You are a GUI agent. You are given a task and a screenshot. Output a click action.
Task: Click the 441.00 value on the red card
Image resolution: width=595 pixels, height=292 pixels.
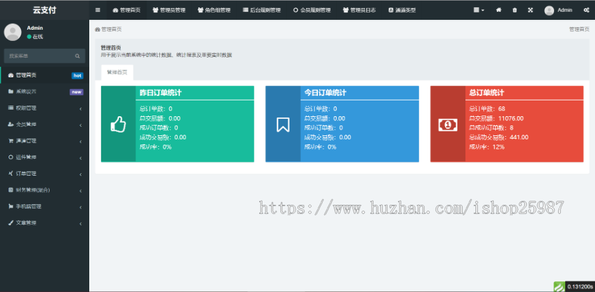click(x=519, y=137)
